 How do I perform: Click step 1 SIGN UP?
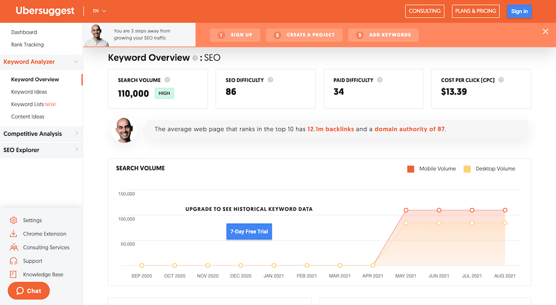235,35
